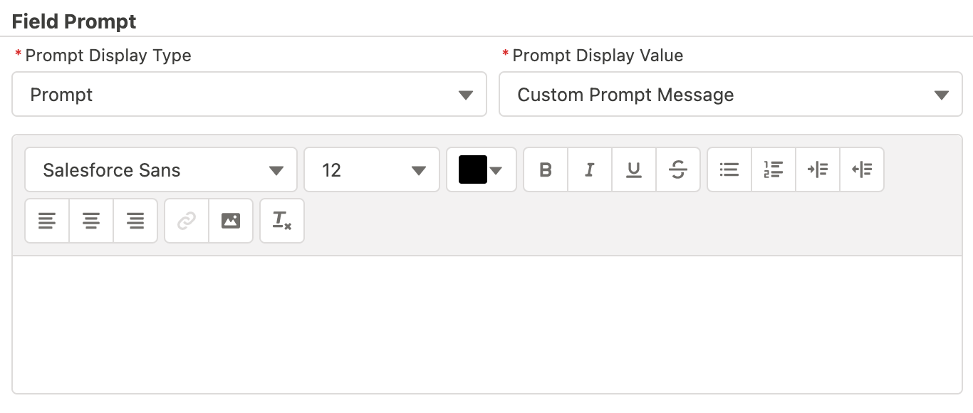Center align the text
This screenshot has width=973, height=413.
click(x=91, y=221)
